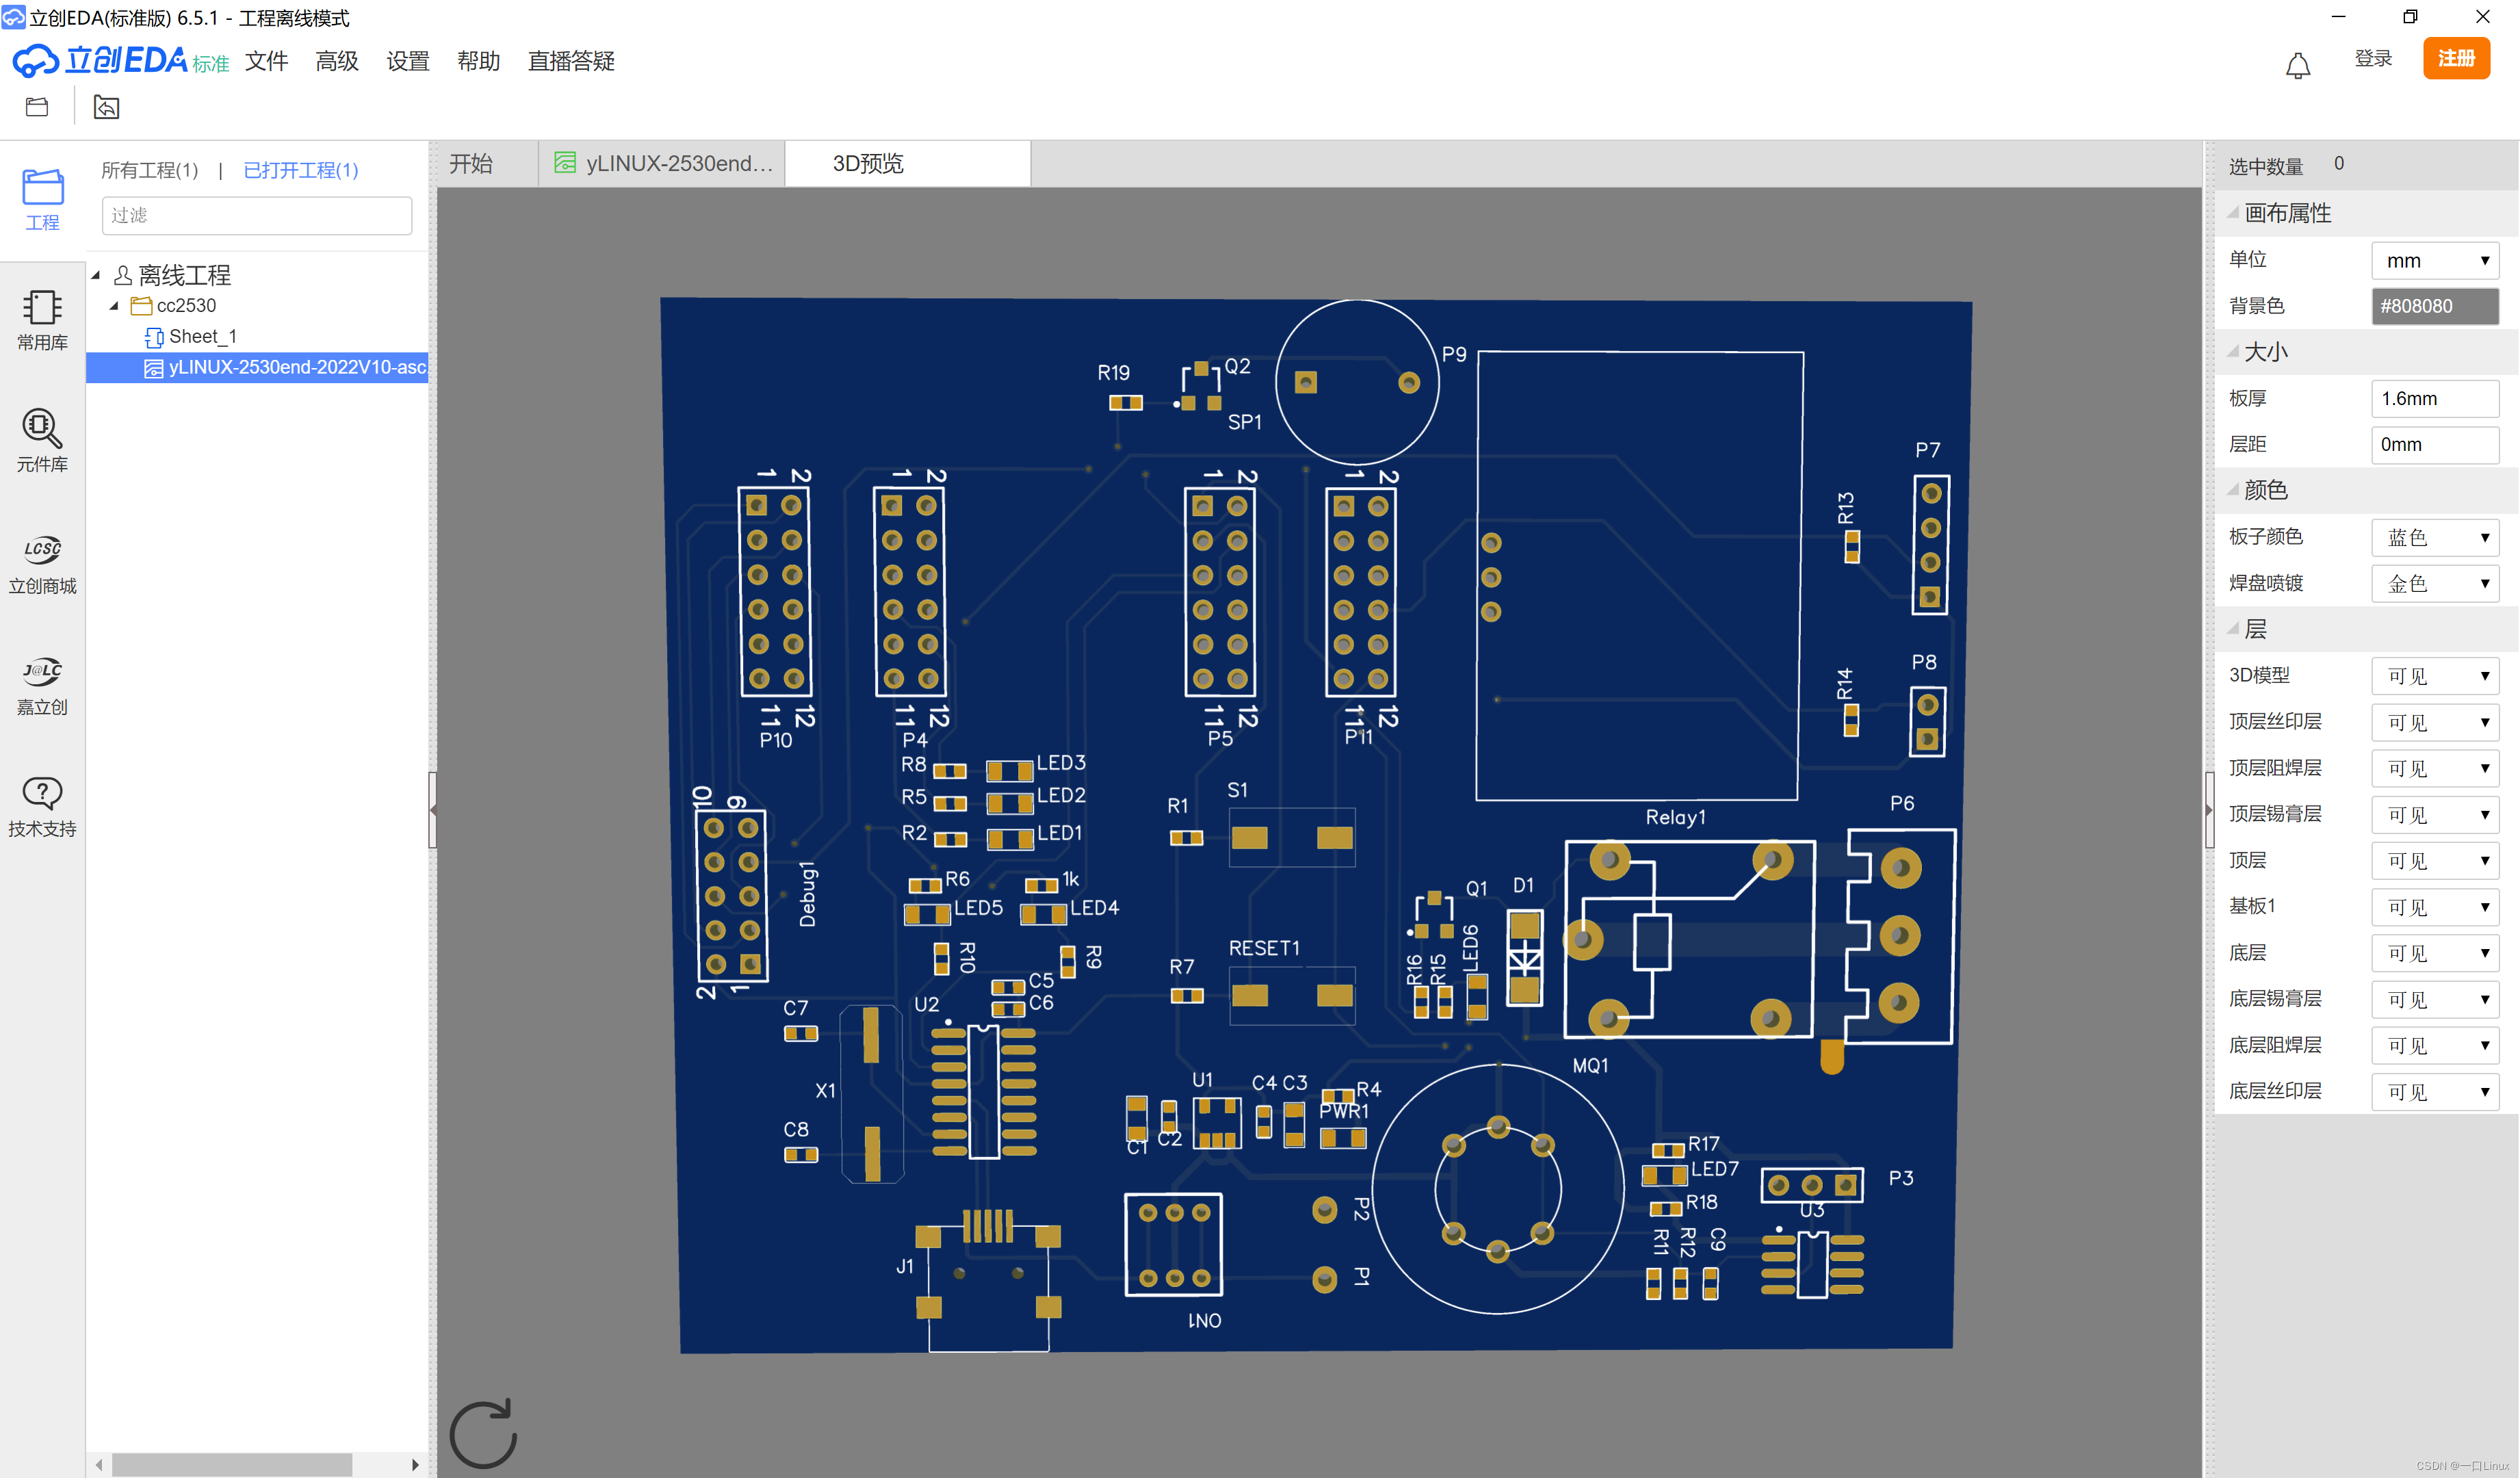Image resolution: width=2520 pixels, height=1478 pixels.
Task: Click the PCB document toolbar icon
Action: [x=106, y=107]
